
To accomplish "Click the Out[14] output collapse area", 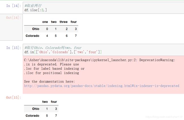I will 11,27.
